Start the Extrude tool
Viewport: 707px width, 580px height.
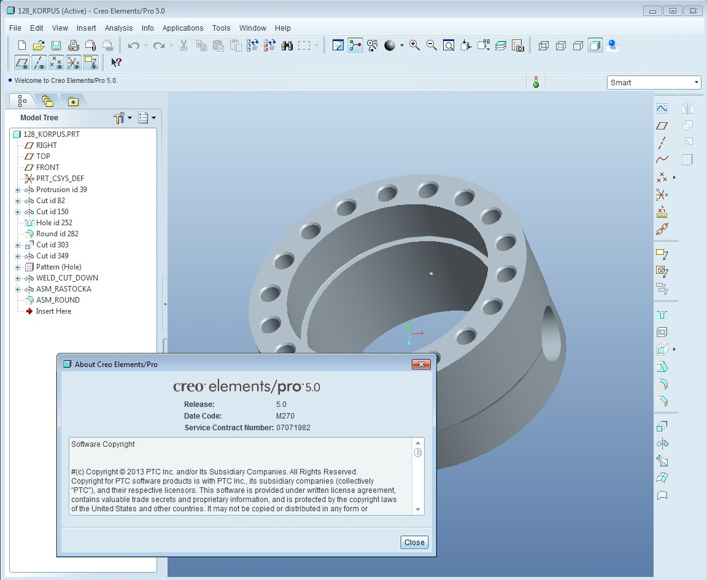point(662,426)
